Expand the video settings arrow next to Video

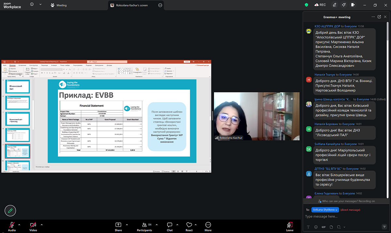click(42, 225)
